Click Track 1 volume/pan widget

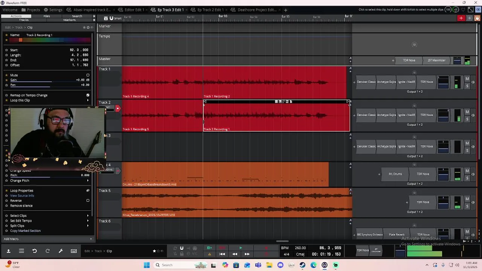[443, 82]
